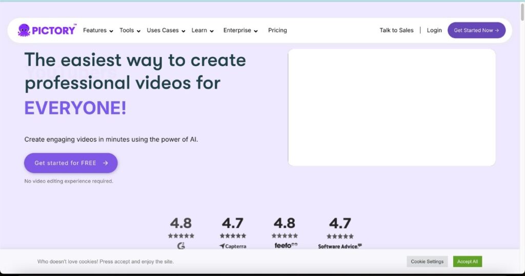Click Get started for FREE button
This screenshot has width=525, height=276.
(x=71, y=163)
